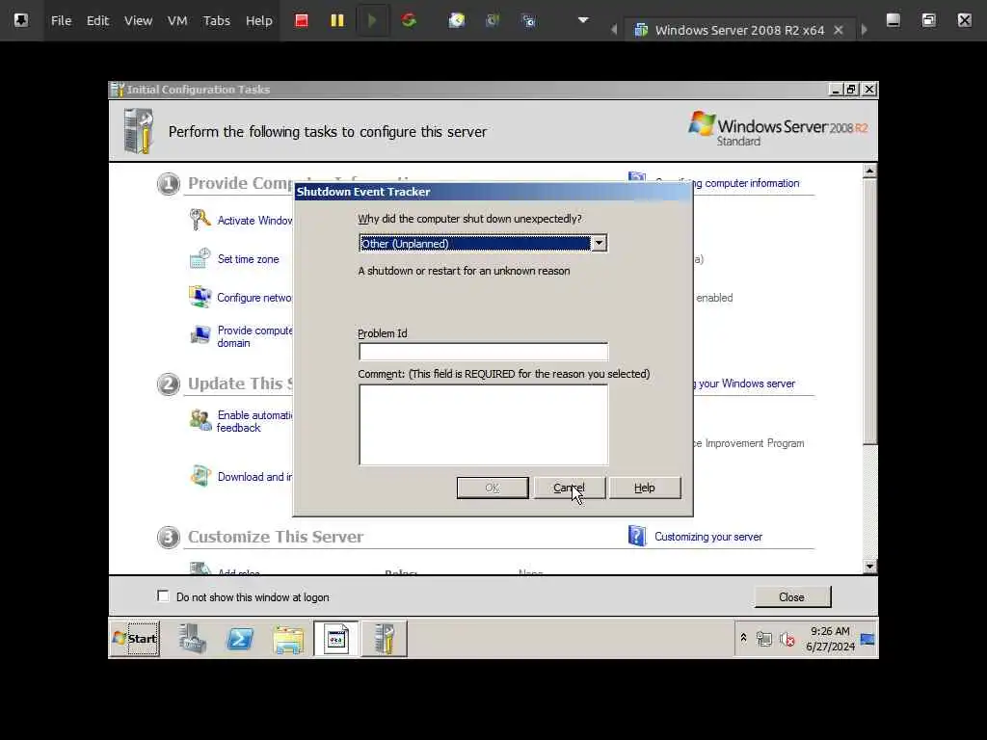Viewport: 987px width, 740px height.
Task: Expand the toolbar dropdown arrow
Action: 583,20
